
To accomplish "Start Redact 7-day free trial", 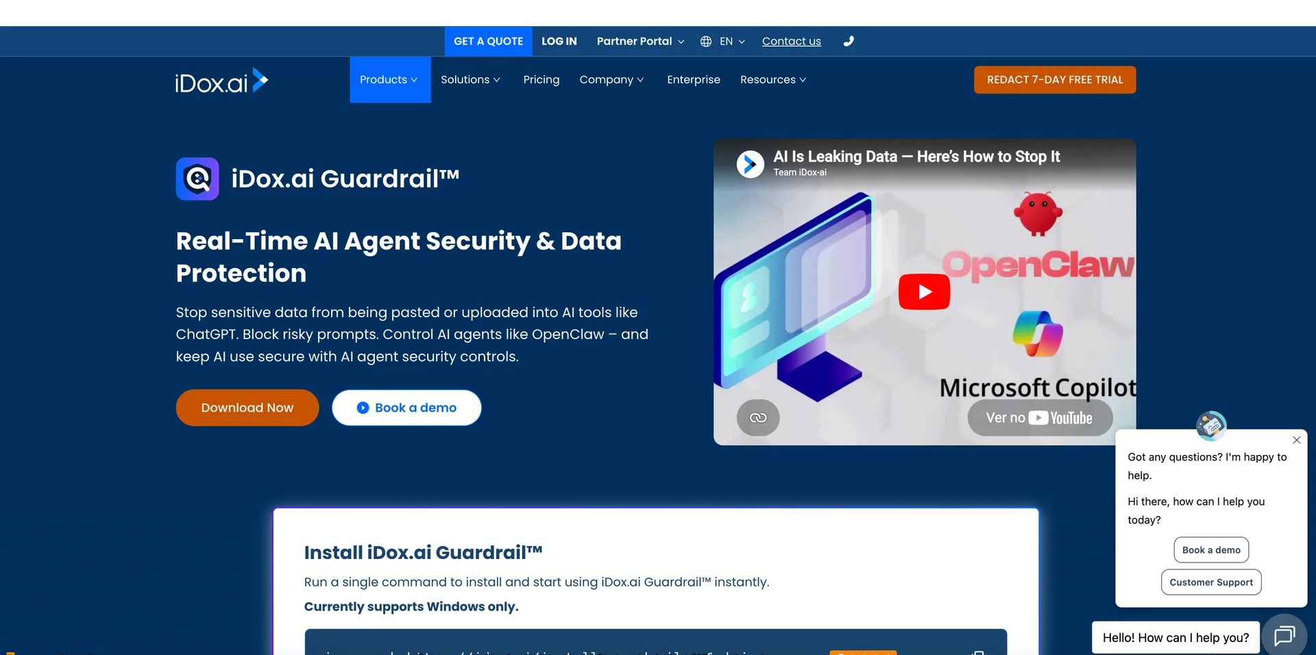I will (x=1055, y=79).
